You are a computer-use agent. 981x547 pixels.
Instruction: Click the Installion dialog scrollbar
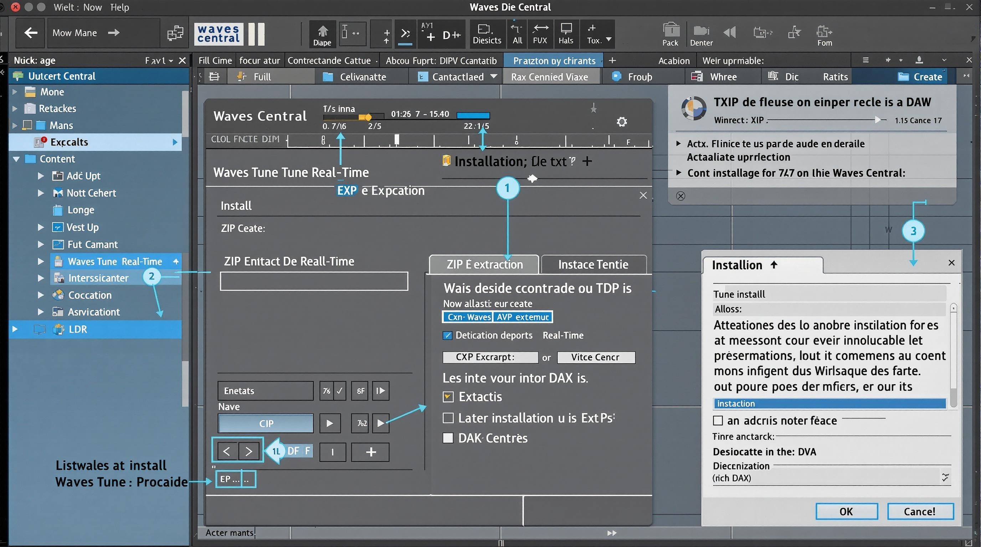pyautogui.click(x=953, y=355)
